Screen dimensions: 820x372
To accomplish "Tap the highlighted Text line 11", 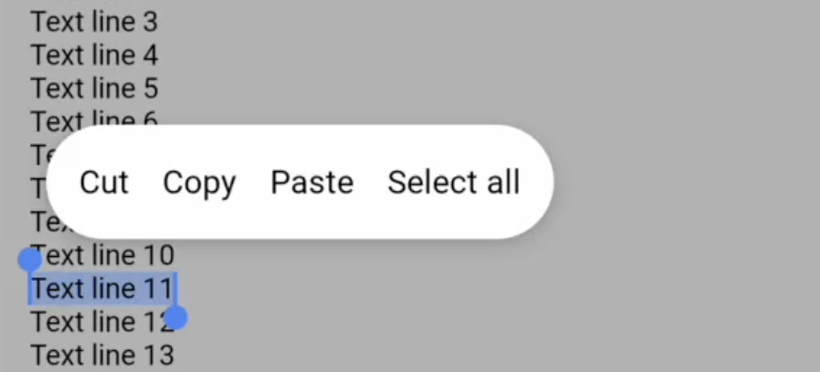I will [x=102, y=289].
